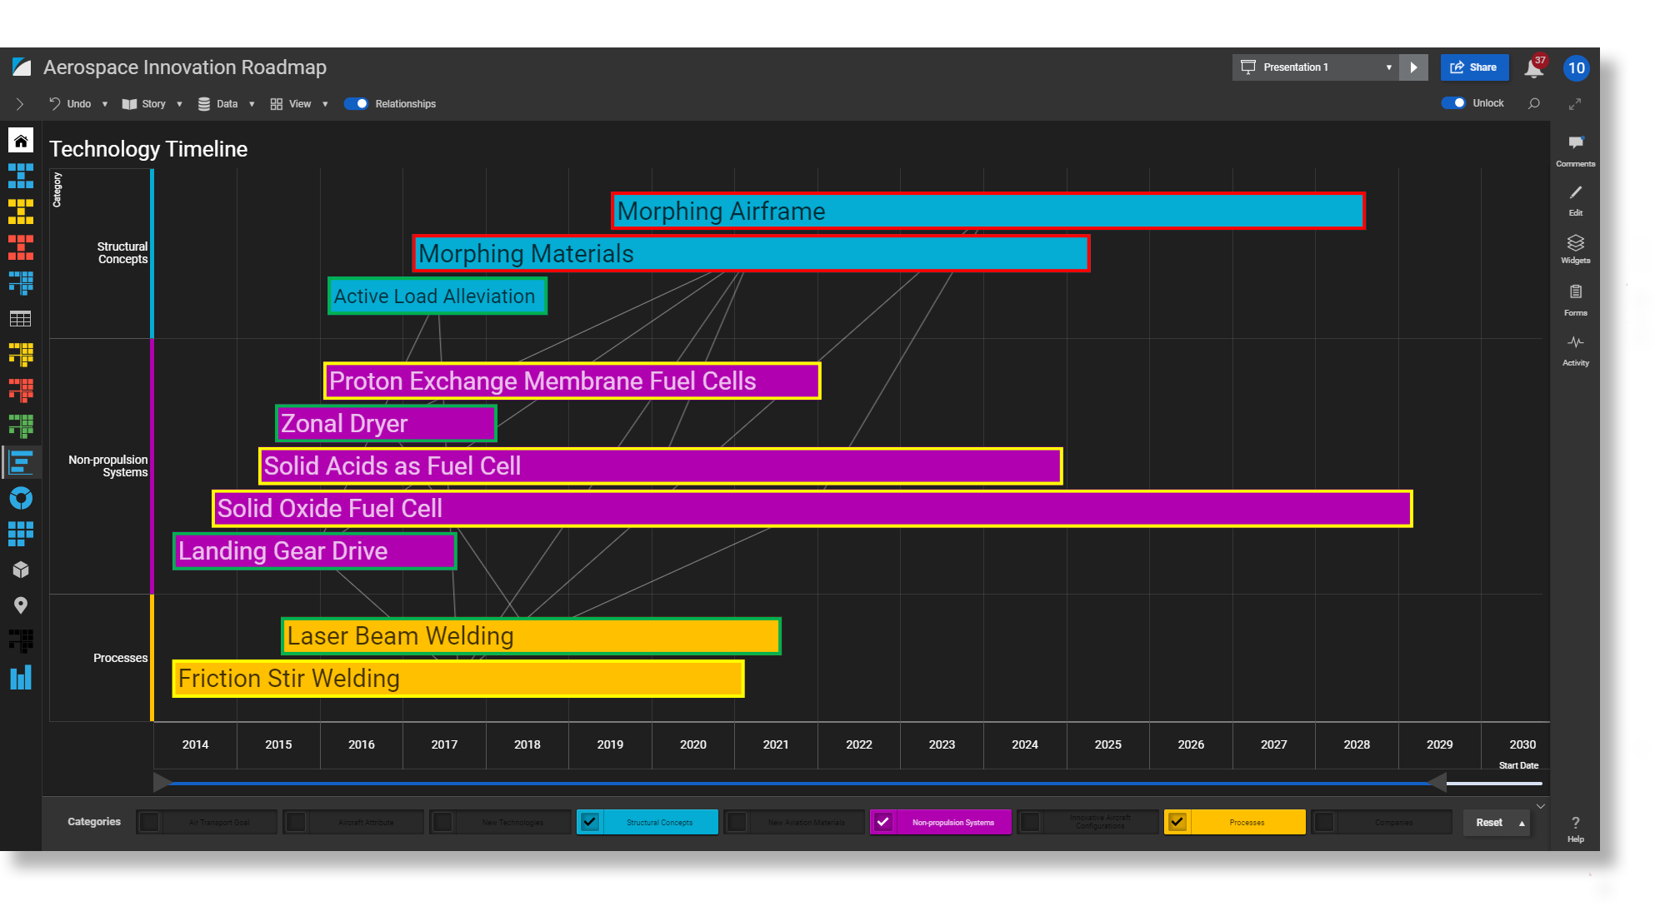Open the map pin view in the sidebar
The height and width of the screenshot is (921, 1680).
(x=21, y=605)
